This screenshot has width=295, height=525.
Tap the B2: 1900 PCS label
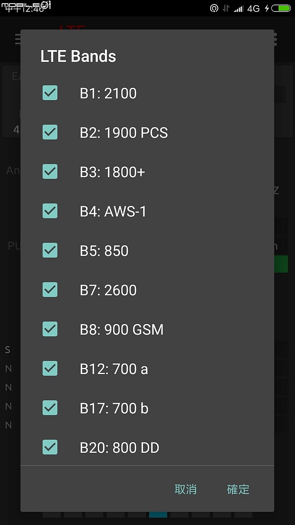pyautogui.click(x=124, y=133)
